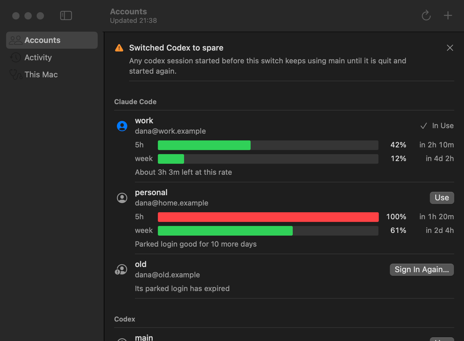Sign in again to the old account

tap(422, 269)
